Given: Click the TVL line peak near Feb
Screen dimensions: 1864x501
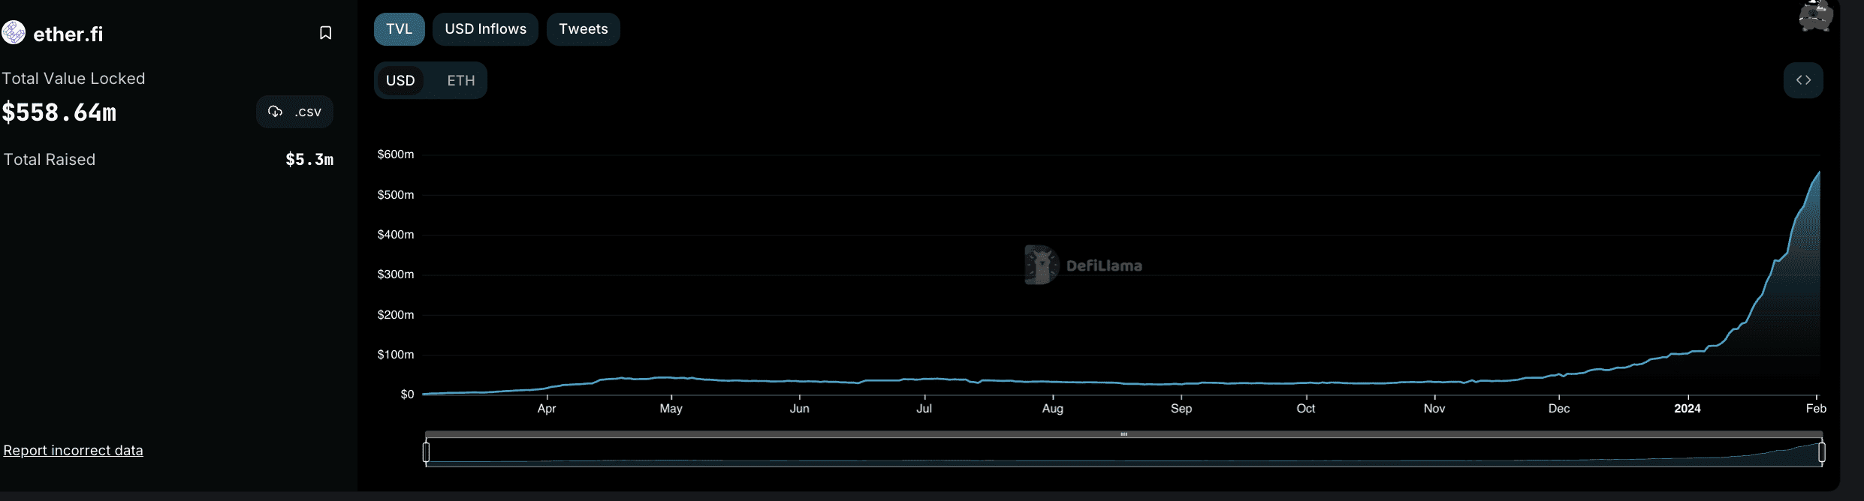Looking at the screenshot, I should (x=1819, y=172).
